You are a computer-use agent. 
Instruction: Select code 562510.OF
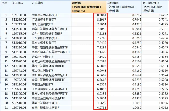pyautogui.click(x=19, y=103)
